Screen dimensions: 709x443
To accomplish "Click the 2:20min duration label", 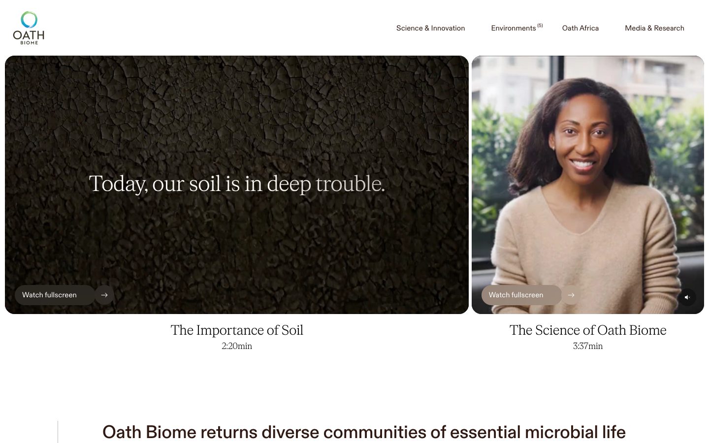I will (237, 346).
